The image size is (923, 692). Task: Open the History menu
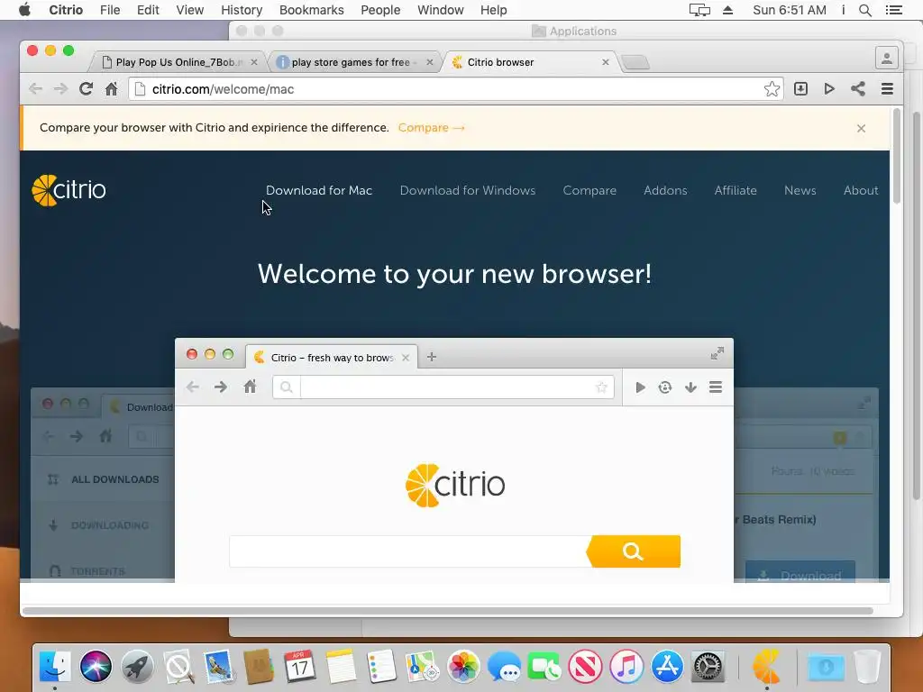pyautogui.click(x=242, y=10)
